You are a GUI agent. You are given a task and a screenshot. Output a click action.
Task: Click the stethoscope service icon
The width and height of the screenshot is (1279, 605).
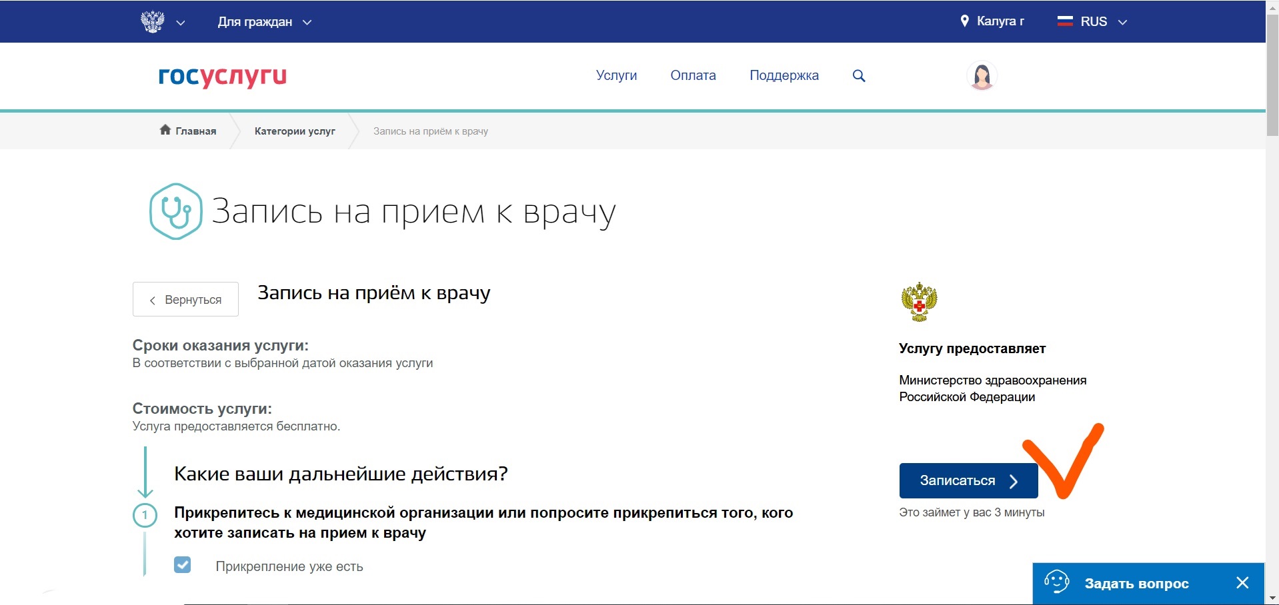coord(175,211)
